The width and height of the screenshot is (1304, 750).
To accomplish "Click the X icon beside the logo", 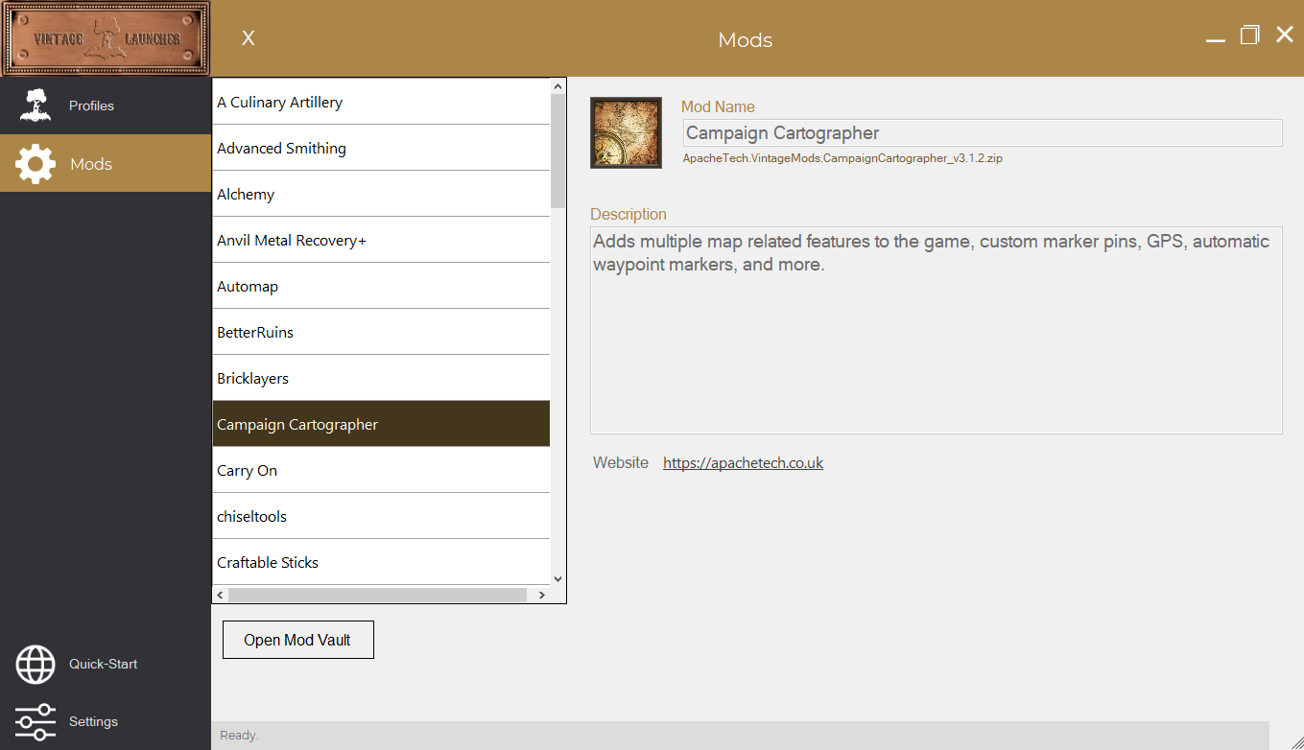I will click(248, 38).
